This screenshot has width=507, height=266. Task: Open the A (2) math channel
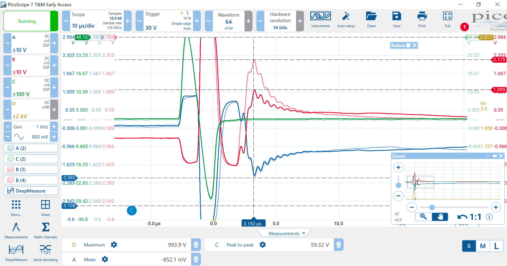[x=31, y=148]
